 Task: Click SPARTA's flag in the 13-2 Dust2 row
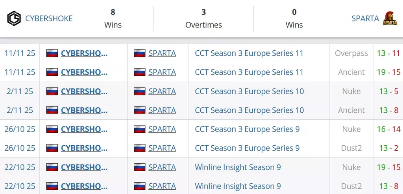tap(140, 148)
